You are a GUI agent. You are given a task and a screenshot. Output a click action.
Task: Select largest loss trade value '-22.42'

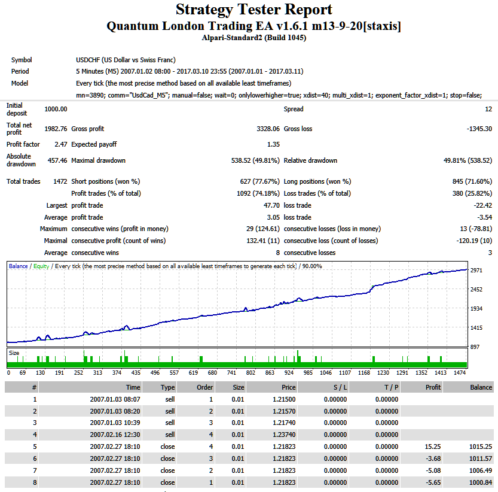(x=483, y=205)
